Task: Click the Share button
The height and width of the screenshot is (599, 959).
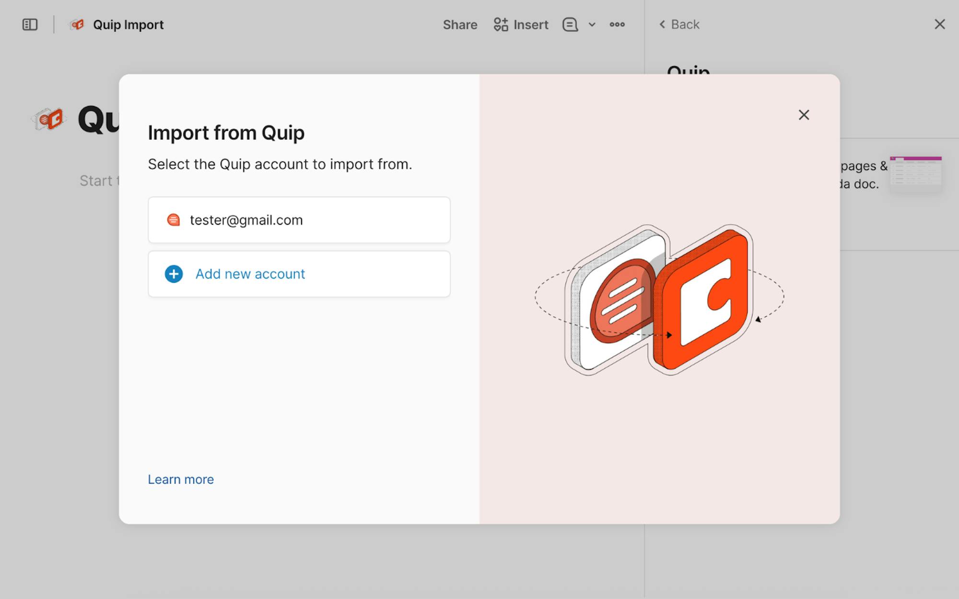Action: click(x=460, y=24)
